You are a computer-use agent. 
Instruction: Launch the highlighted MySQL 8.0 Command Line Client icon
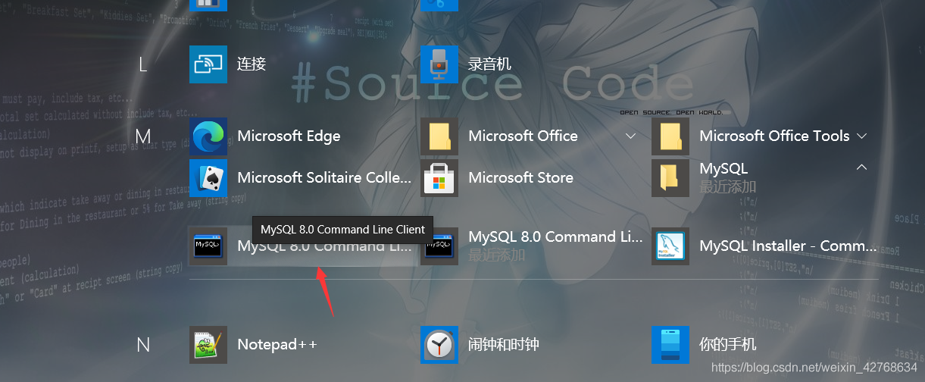(x=208, y=246)
